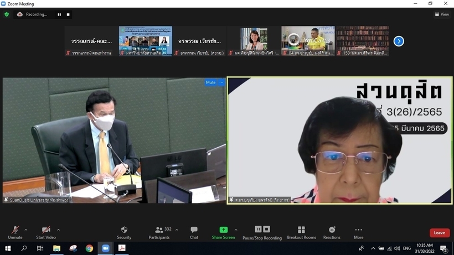The width and height of the screenshot is (454, 255).
Task: Open the Security shield options
Action: pos(124,232)
